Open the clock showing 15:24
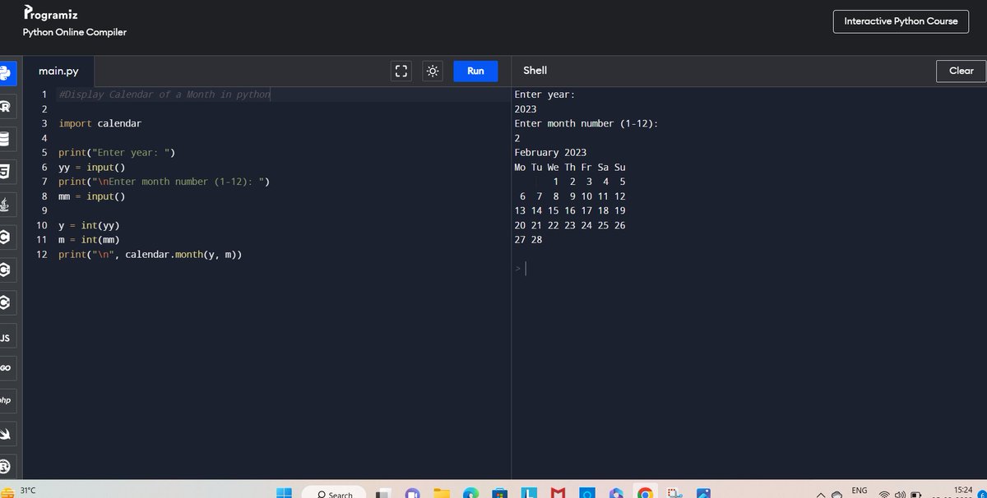The height and width of the screenshot is (498, 987). point(965,491)
